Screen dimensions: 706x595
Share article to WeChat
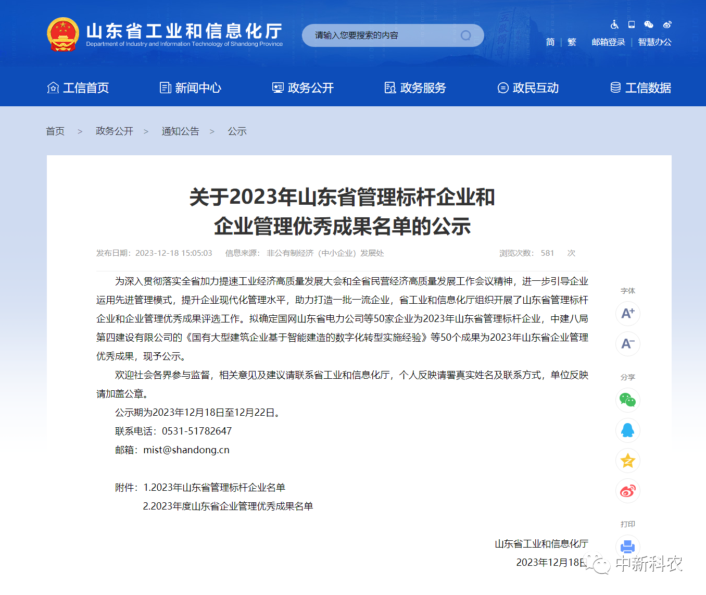(628, 400)
